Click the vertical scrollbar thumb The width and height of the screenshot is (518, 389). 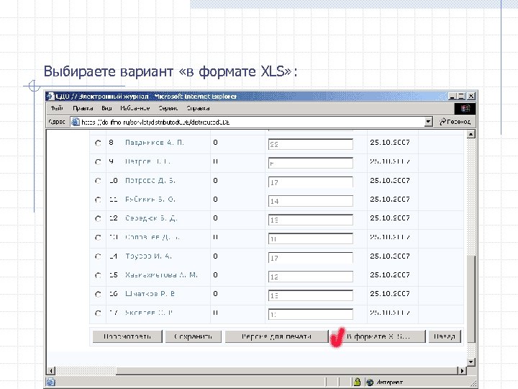click(471, 299)
